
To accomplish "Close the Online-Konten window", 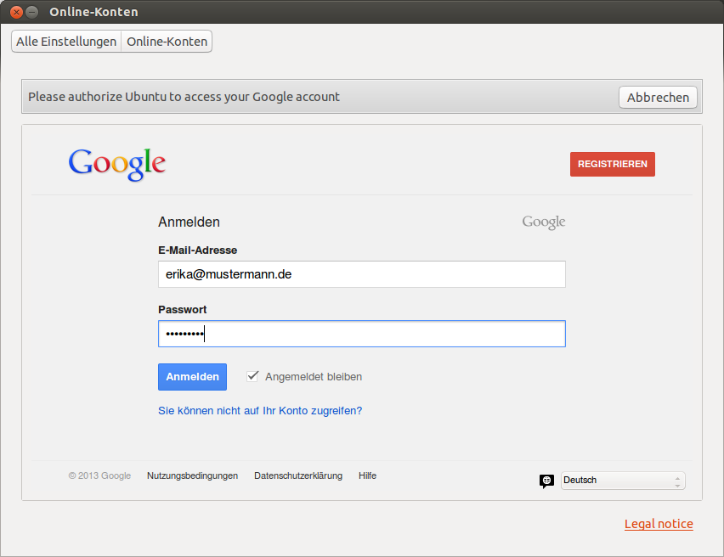I will click(x=16, y=12).
